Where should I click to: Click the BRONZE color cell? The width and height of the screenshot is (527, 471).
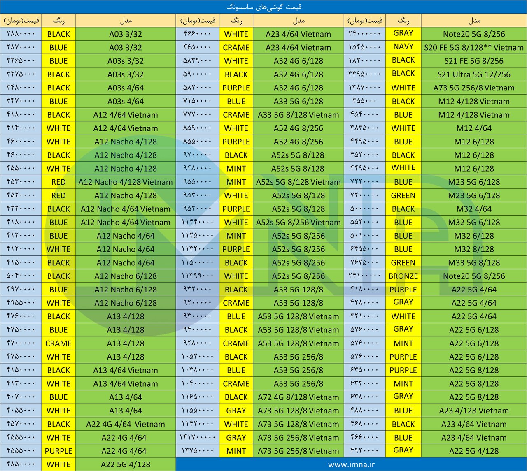(403, 276)
